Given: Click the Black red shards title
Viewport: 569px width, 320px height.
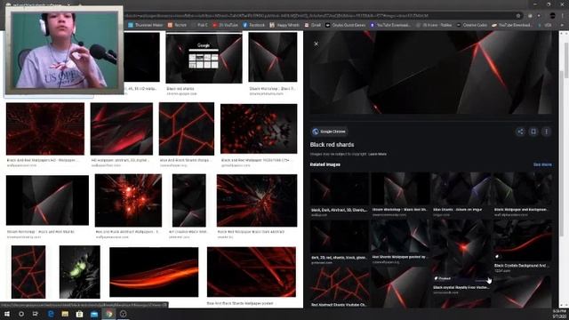Looking at the screenshot, I should click(332, 144).
